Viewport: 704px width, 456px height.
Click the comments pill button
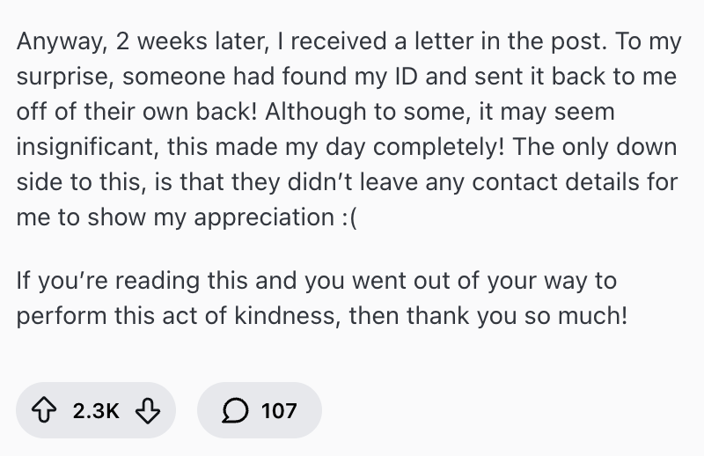click(x=260, y=410)
